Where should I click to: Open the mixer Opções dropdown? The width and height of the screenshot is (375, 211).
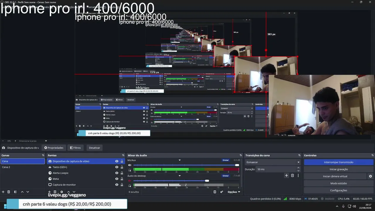[x=234, y=192]
